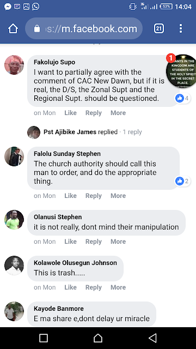Tap the Android recent apps square button

point(44,338)
